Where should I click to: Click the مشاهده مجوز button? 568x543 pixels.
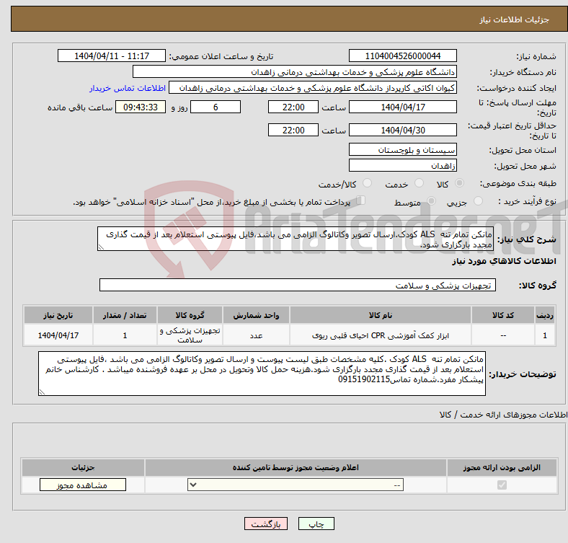click(x=83, y=485)
